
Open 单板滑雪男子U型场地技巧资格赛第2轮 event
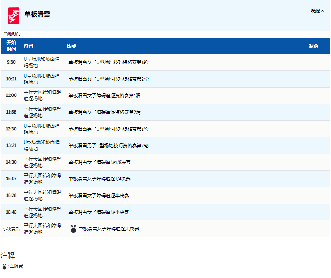point(108,145)
